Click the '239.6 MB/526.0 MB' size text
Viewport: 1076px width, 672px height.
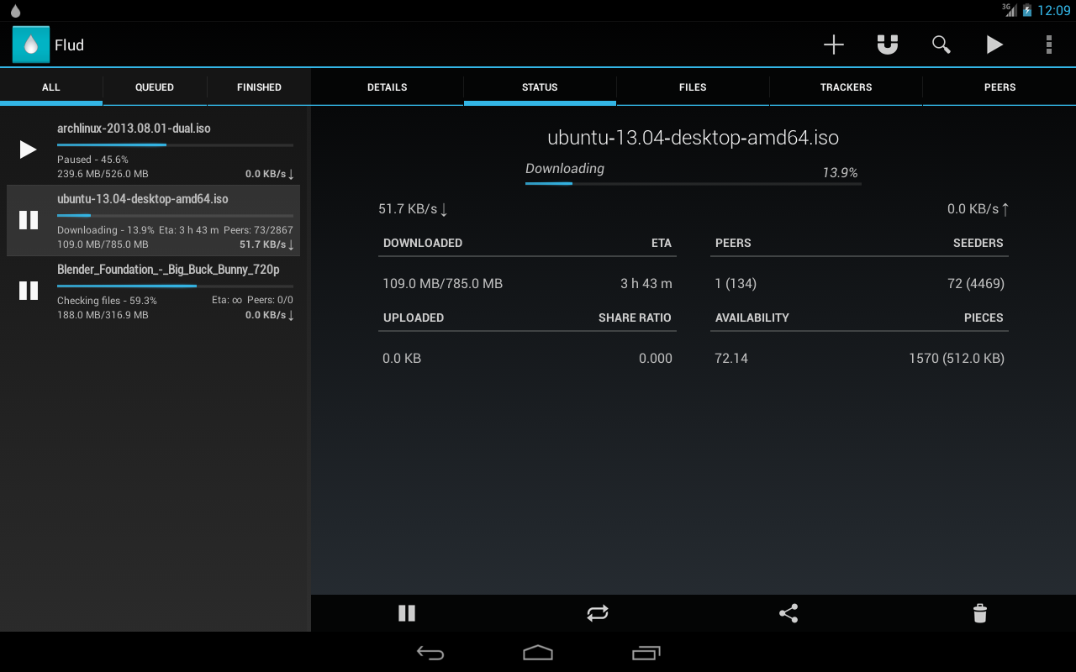(103, 174)
